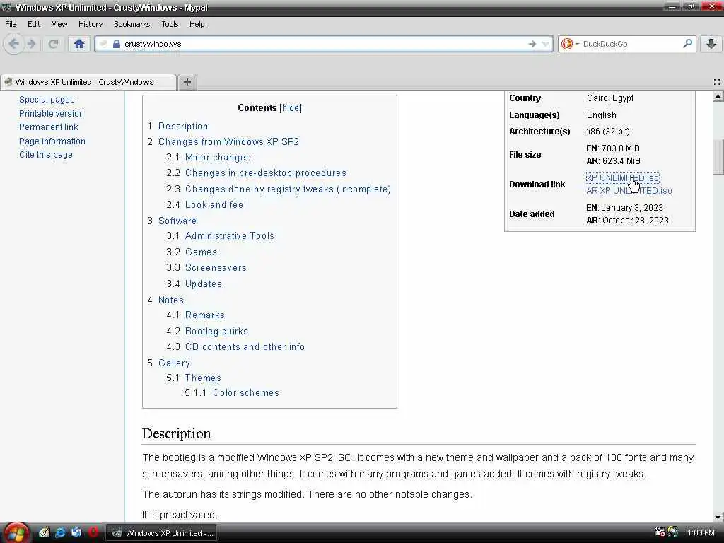
Task: Jump to 5.1 Themes
Action: [x=203, y=378]
